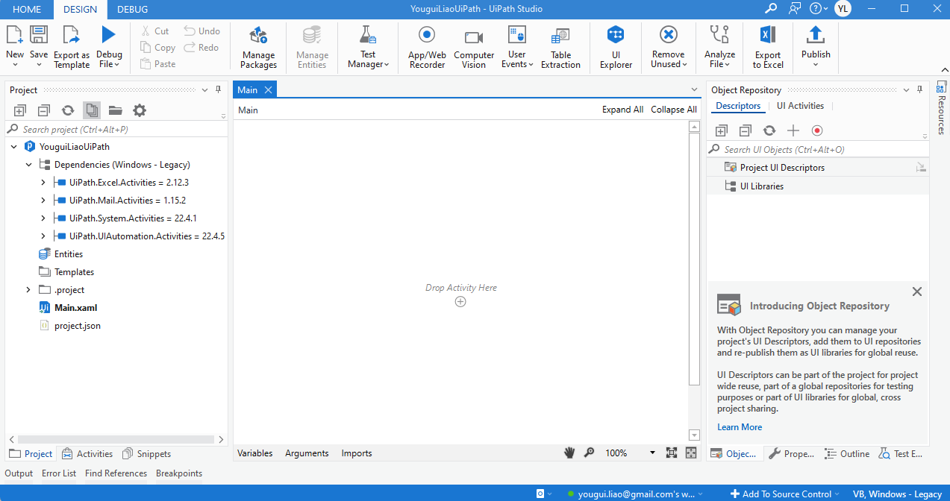This screenshot has height=501, width=950.
Task: Open the UI Explorer
Action: click(615, 47)
